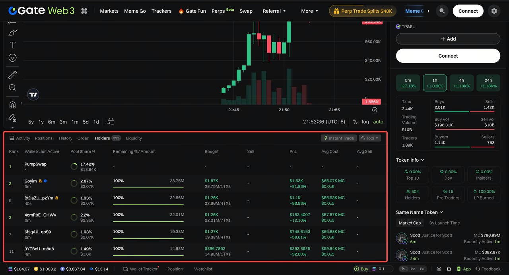The height and width of the screenshot is (275, 509).
Task: Toggle the TP&SL checkbox
Action: click(398, 27)
